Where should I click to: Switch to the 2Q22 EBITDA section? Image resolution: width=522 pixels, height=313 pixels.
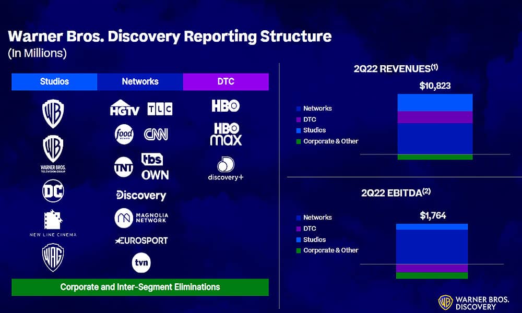coord(395,192)
